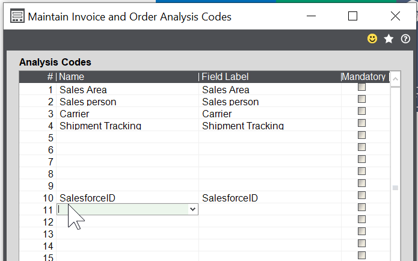Click the window form icon in title bar
The image size is (418, 261).
click(x=18, y=16)
